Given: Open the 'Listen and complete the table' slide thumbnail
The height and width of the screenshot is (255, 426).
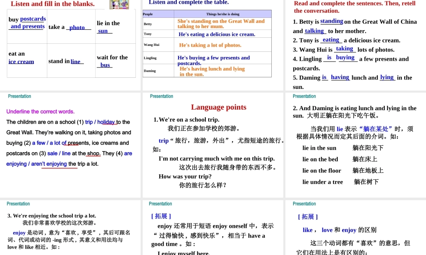Looking at the screenshot, I should [x=213, y=45].
